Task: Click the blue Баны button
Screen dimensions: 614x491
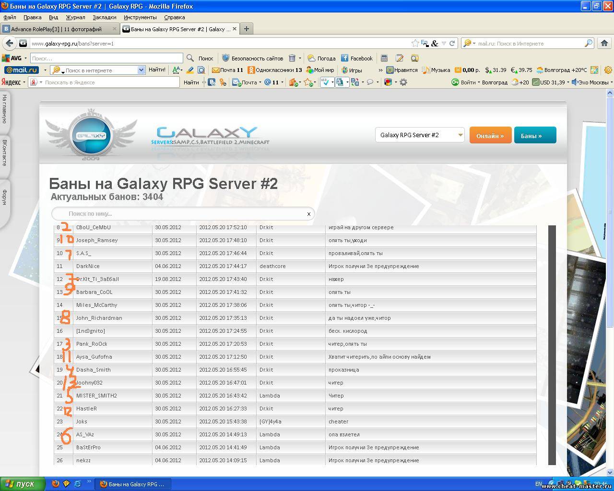Action: click(535, 136)
